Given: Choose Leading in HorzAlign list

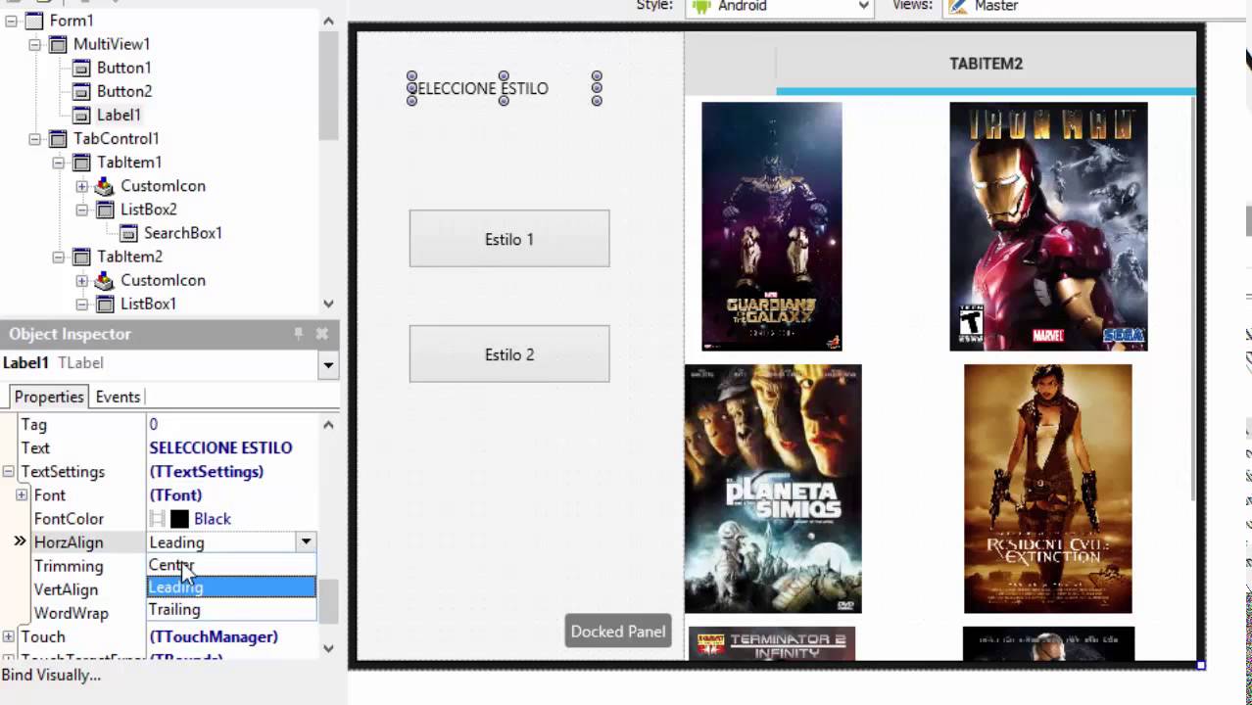Looking at the screenshot, I should click(231, 587).
